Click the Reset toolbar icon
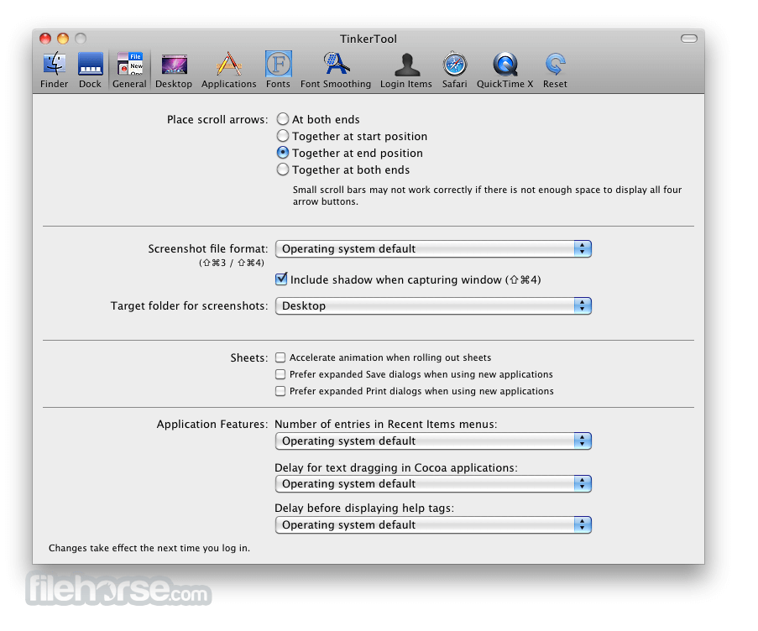 click(x=555, y=70)
